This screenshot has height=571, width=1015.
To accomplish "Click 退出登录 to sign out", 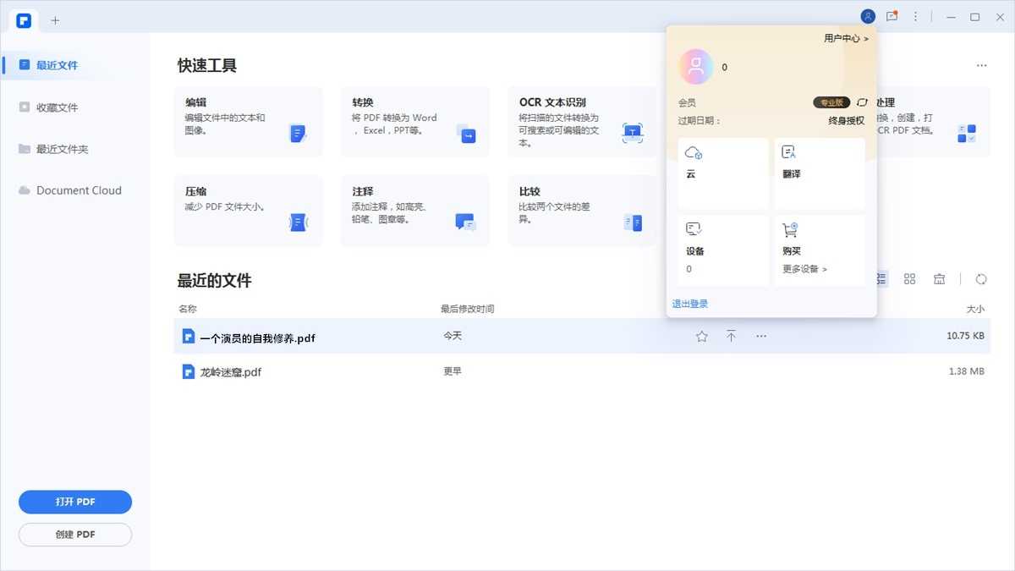I will 690,304.
